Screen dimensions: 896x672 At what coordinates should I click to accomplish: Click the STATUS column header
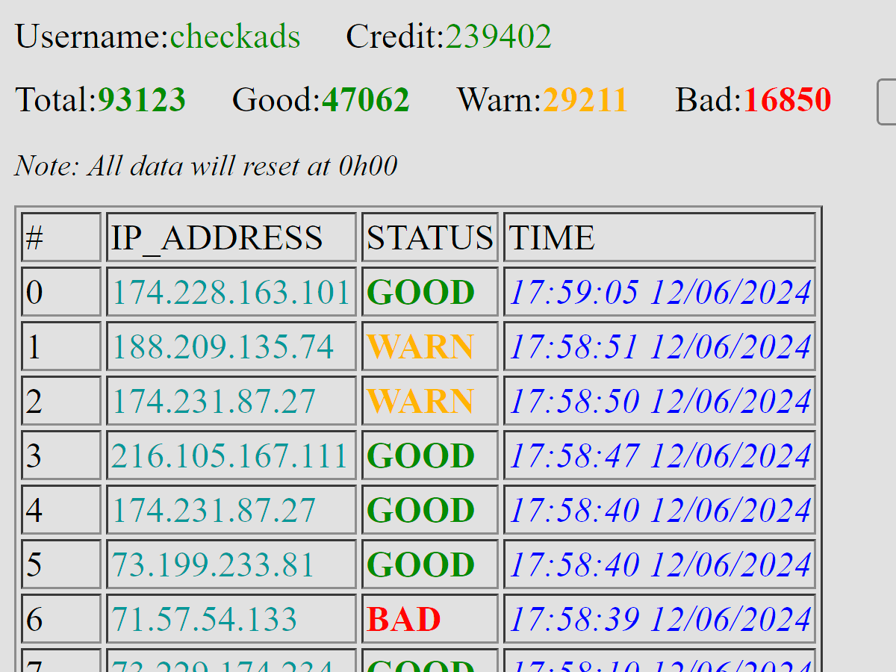click(x=429, y=238)
